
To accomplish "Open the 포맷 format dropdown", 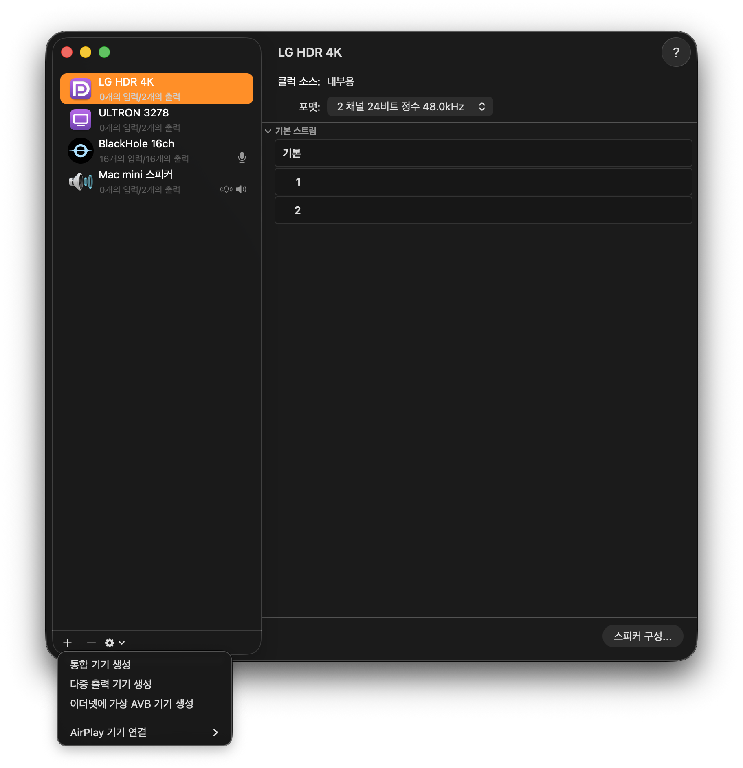I will pyautogui.click(x=410, y=106).
